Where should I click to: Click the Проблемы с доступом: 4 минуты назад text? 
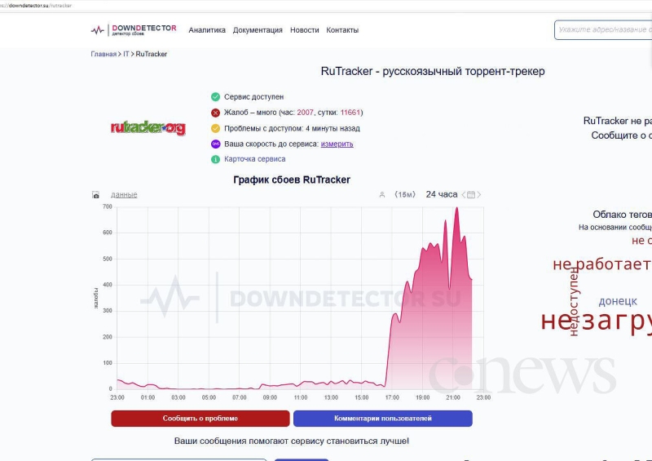(x=292, y=128)
